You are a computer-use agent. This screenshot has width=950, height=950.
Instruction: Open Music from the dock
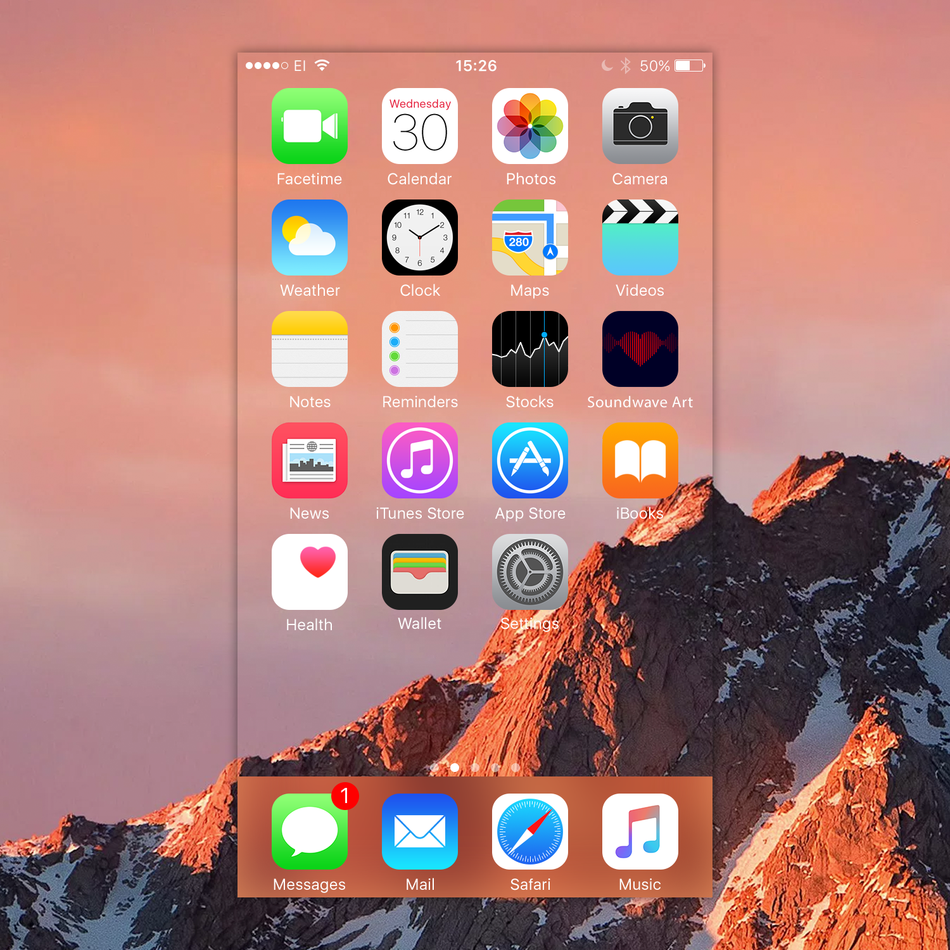pos(640,832)
